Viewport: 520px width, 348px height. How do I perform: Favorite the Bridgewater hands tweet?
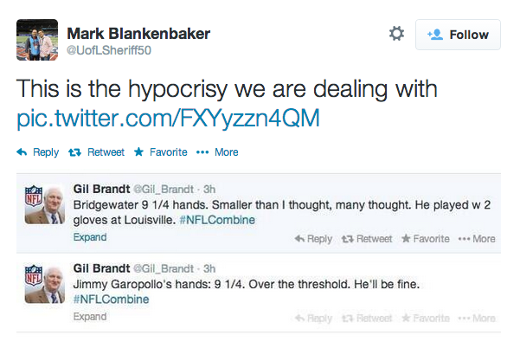(427, 239)
